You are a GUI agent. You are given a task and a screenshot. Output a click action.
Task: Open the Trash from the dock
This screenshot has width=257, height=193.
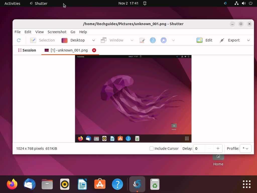pos(155,184)
